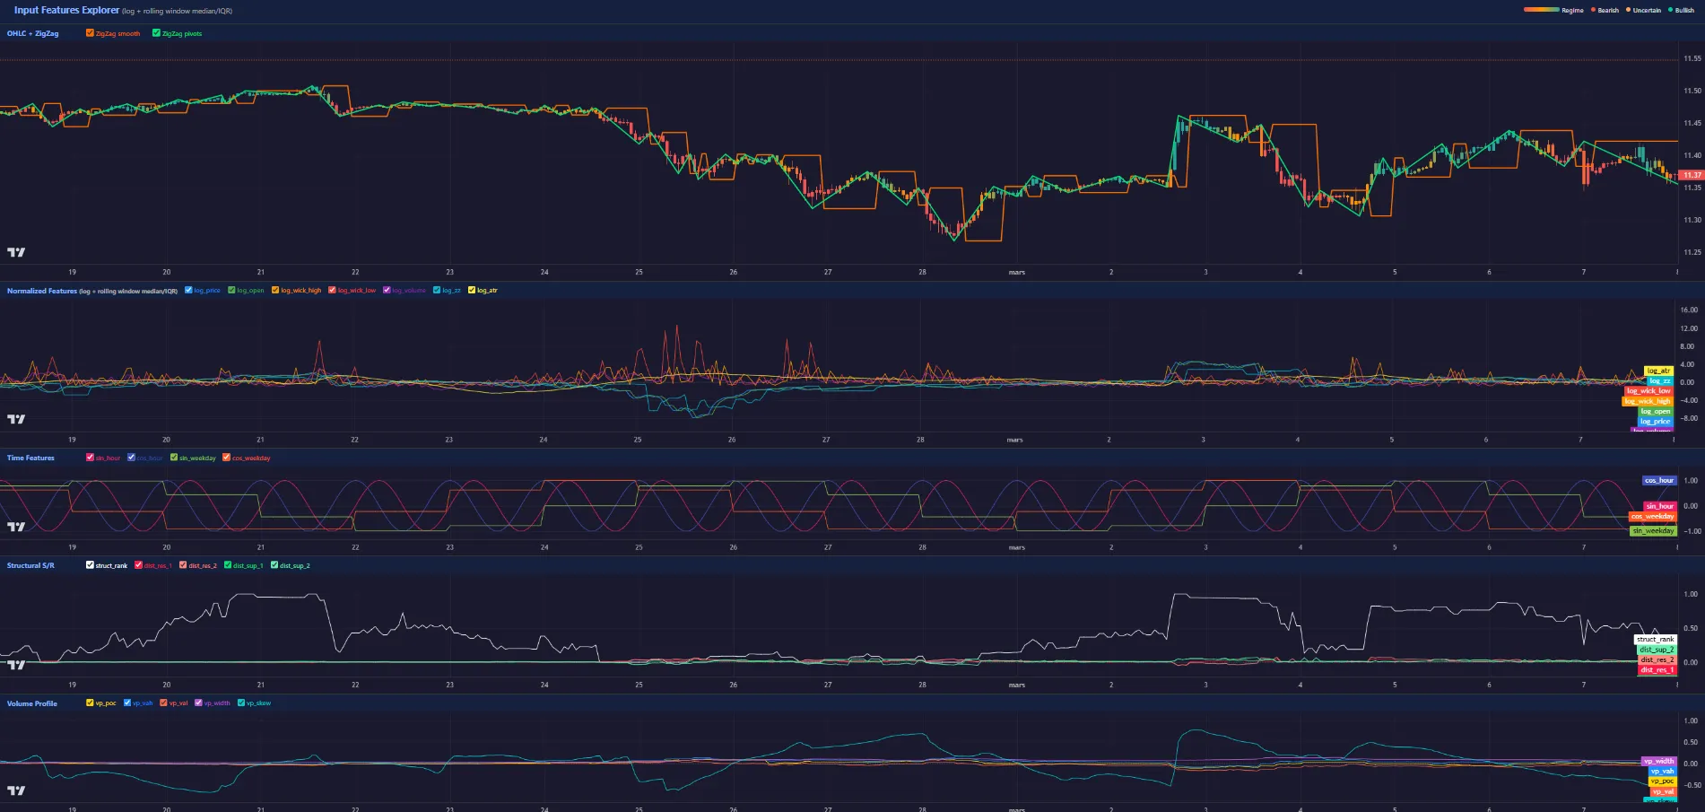Click TradingView logo in OHLC + ZigZag pane
This screenshot has height=812, width=1705.
pyautogui.click(x=16, y=252)
